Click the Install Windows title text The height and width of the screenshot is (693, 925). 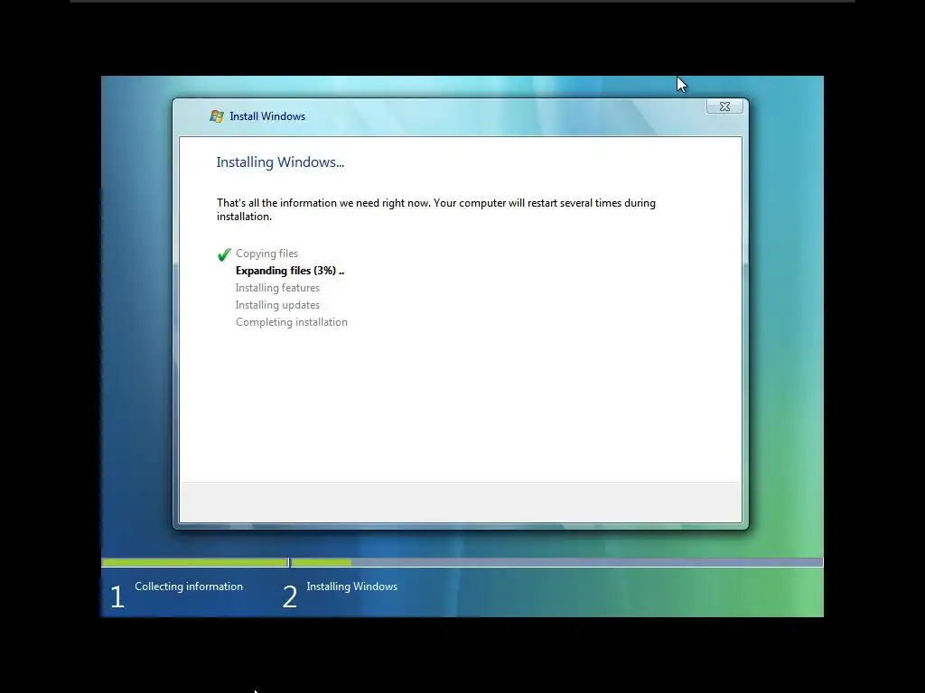267,116
